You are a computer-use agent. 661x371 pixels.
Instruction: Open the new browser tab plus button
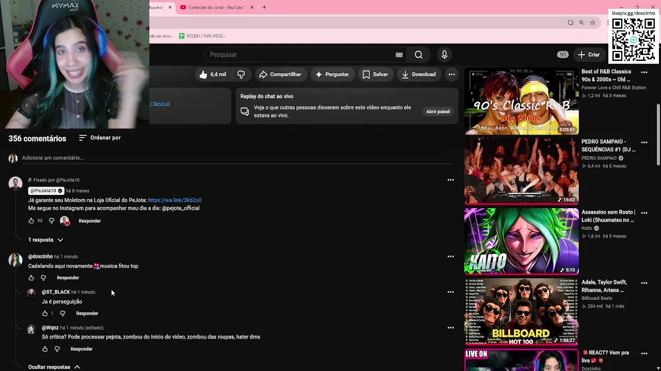pos(264,7)
